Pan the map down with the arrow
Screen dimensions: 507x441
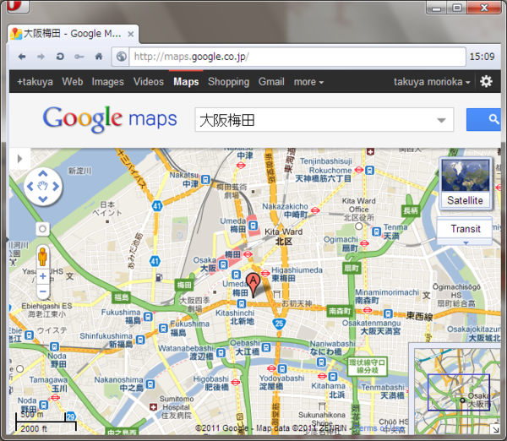(x=43, y=199)
